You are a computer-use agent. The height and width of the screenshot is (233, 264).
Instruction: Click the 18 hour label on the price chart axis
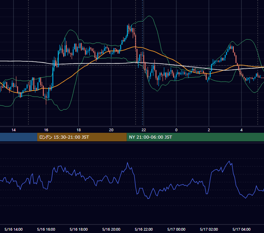pos(79,130)
